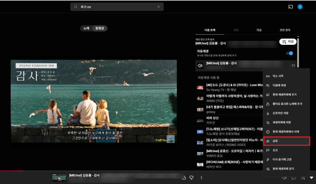Open the 댓글 comments tab
Viewport: 316px width, 184px height.
click(259, 30)
